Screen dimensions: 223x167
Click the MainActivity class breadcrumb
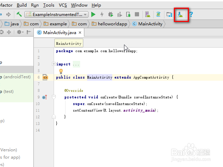[147, 24]
